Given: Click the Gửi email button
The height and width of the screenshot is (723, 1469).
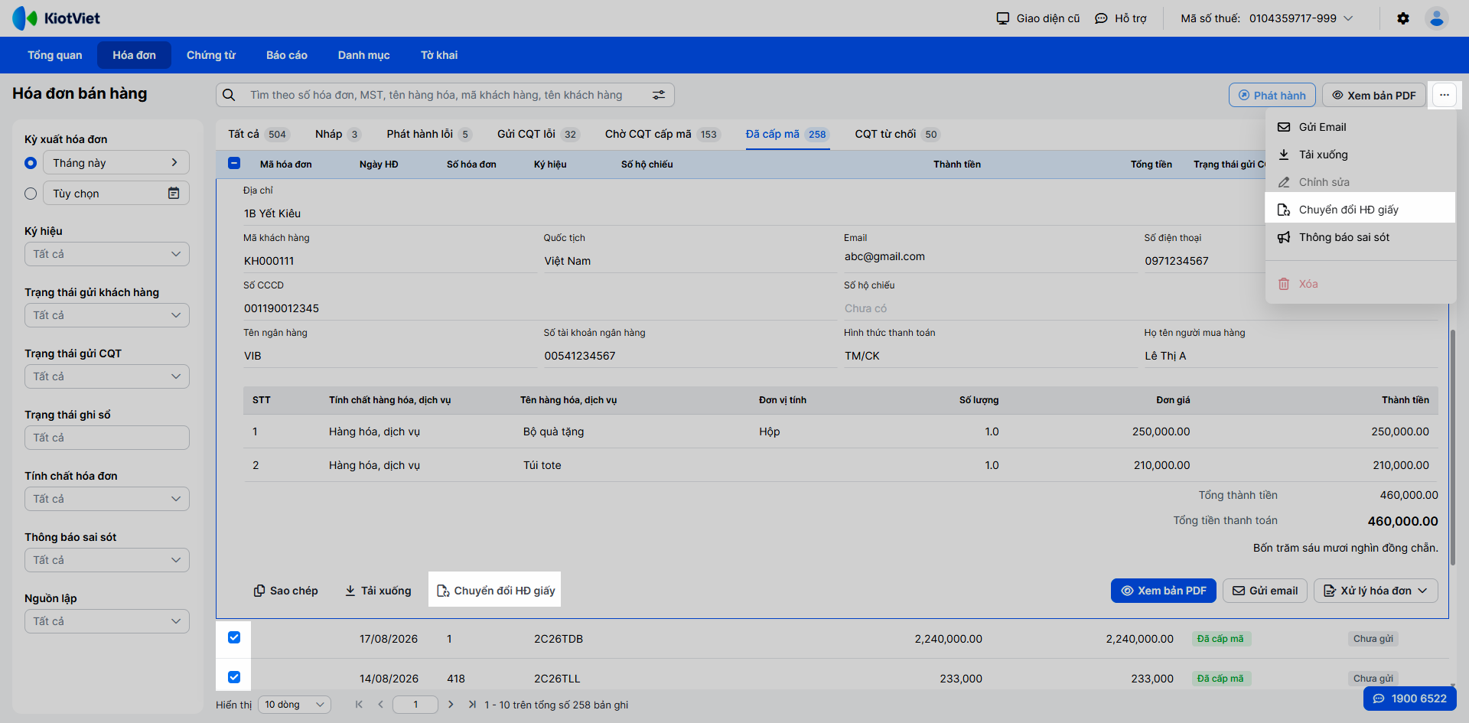Looking at the screenshot, I should (1265, 591).
